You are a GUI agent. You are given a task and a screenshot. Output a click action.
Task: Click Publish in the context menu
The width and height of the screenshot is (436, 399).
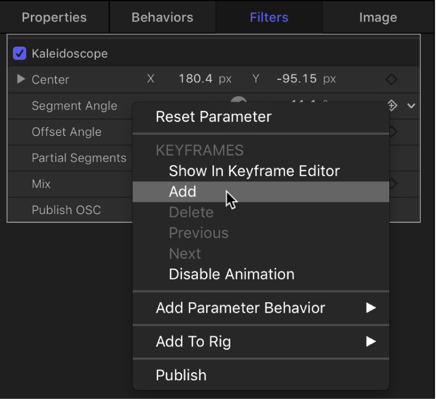tap(181, 375)
